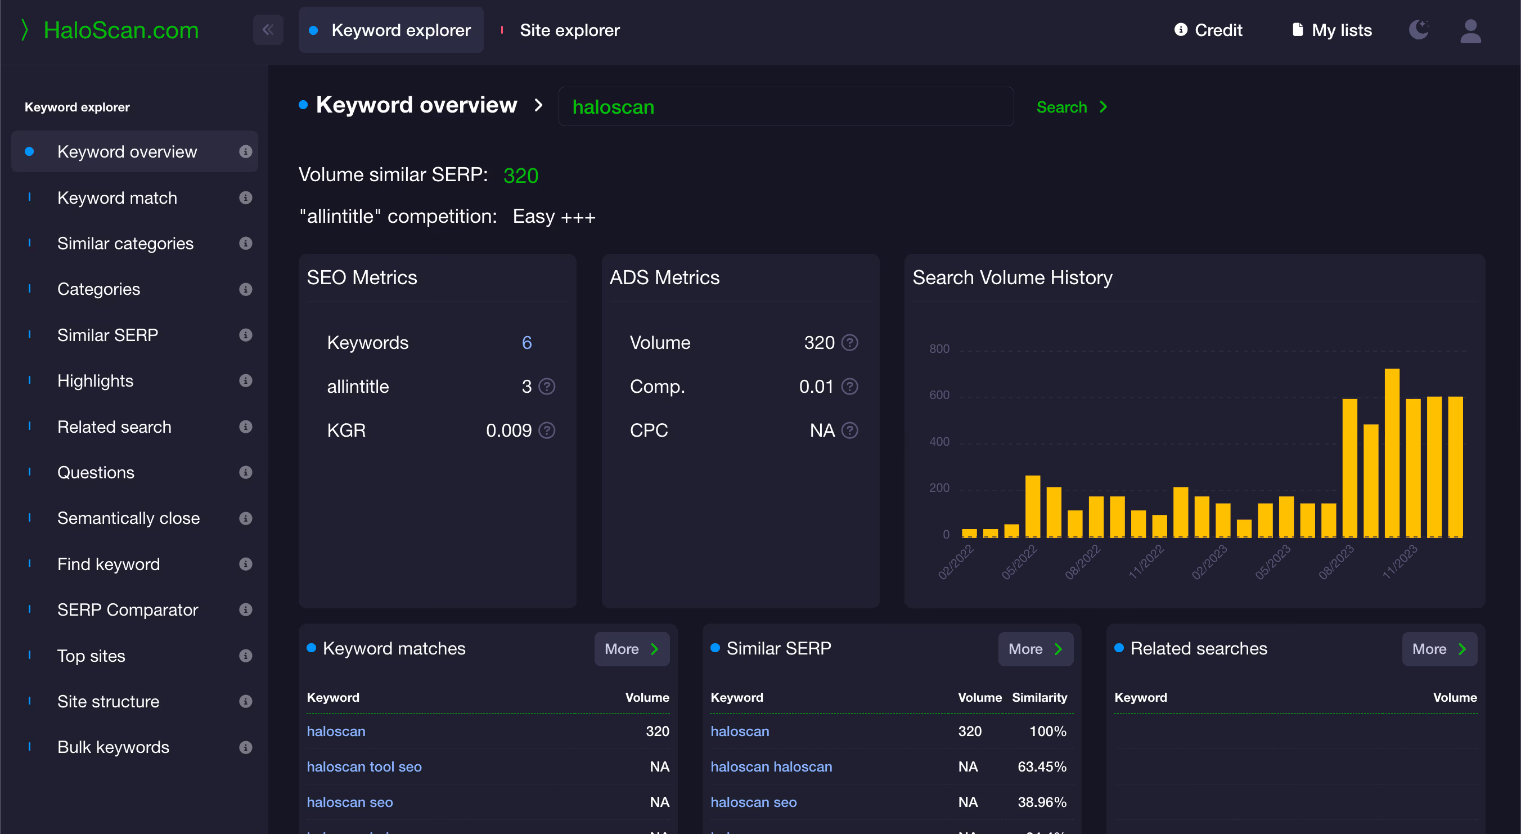
Task: Click info icon next to SERP Comparator
Action: pos(246,609)
